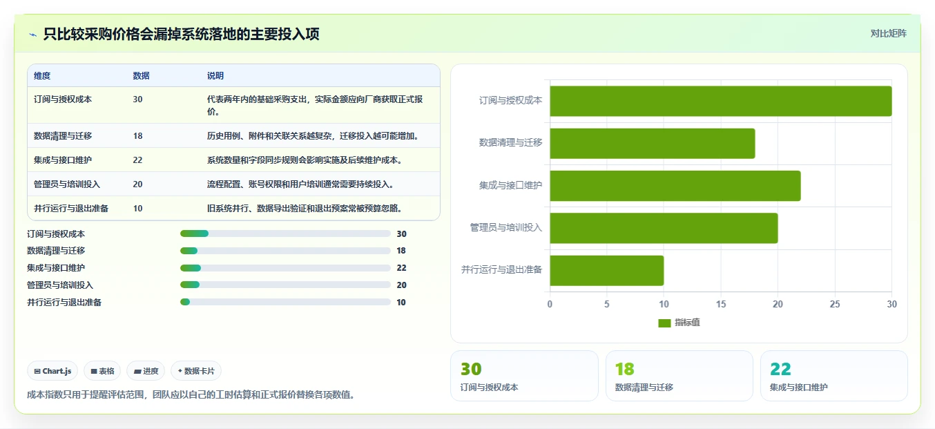Click the chart bar for 并行运行与退出准备
The height and width of the screenshot is (429, 935).
tap(606, 271)
